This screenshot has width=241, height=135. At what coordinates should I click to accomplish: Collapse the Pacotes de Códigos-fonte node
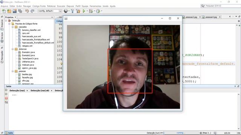coord(9,24)
